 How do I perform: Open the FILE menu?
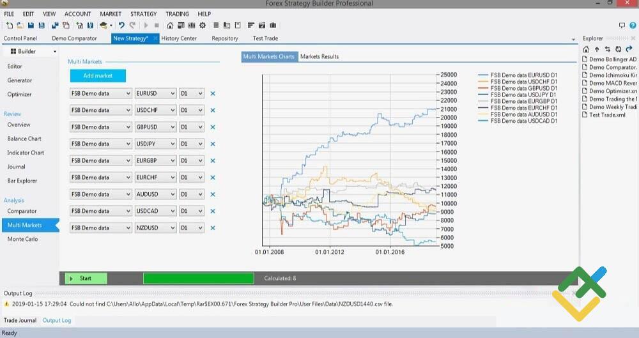[9, 14]
